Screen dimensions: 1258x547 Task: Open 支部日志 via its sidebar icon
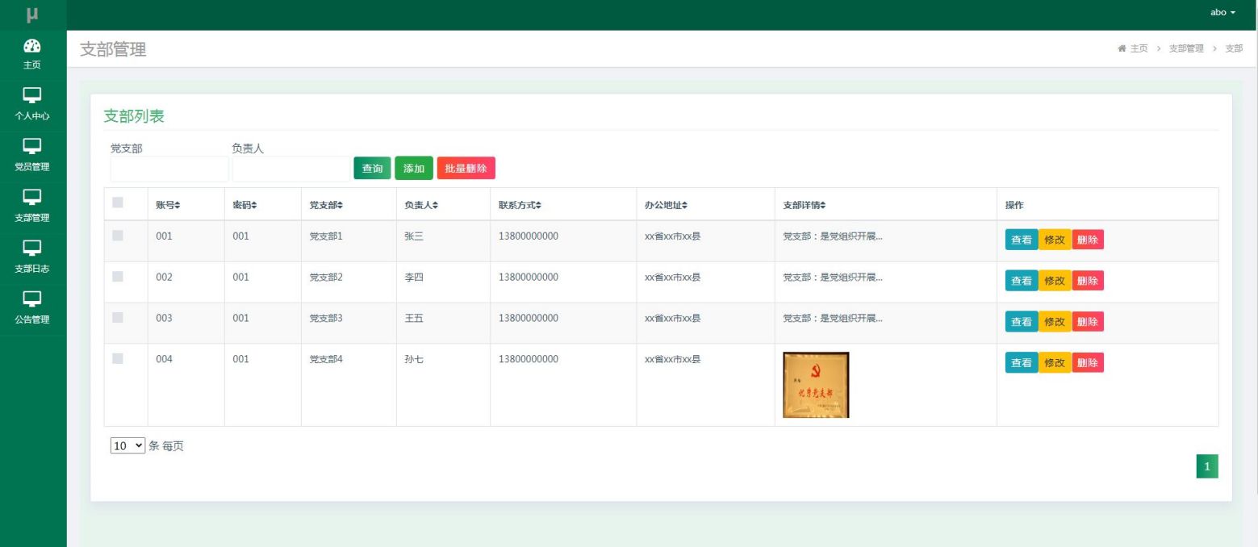pyautogui.click(x=32, y=248)
